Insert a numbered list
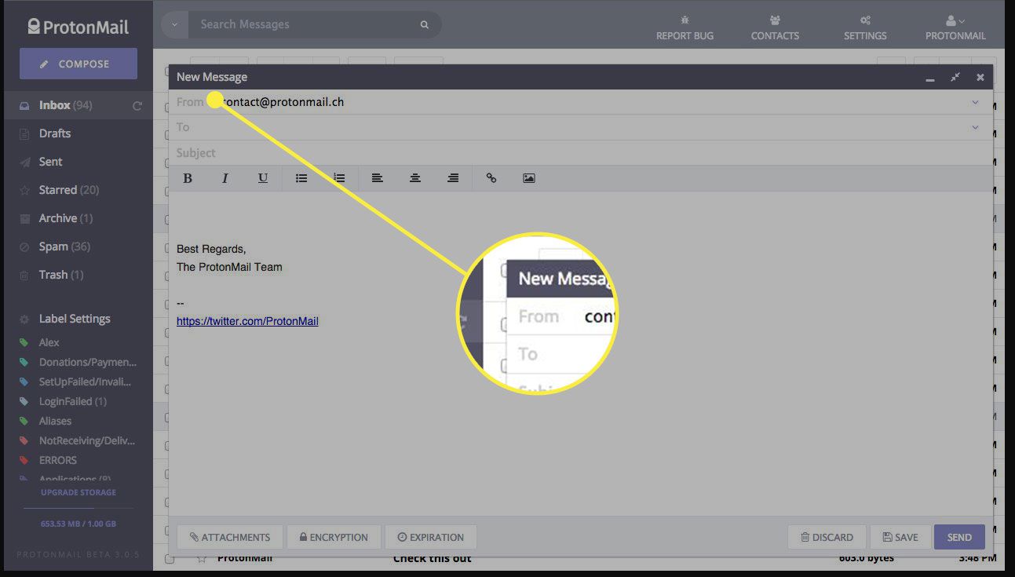 coord(339,178)
